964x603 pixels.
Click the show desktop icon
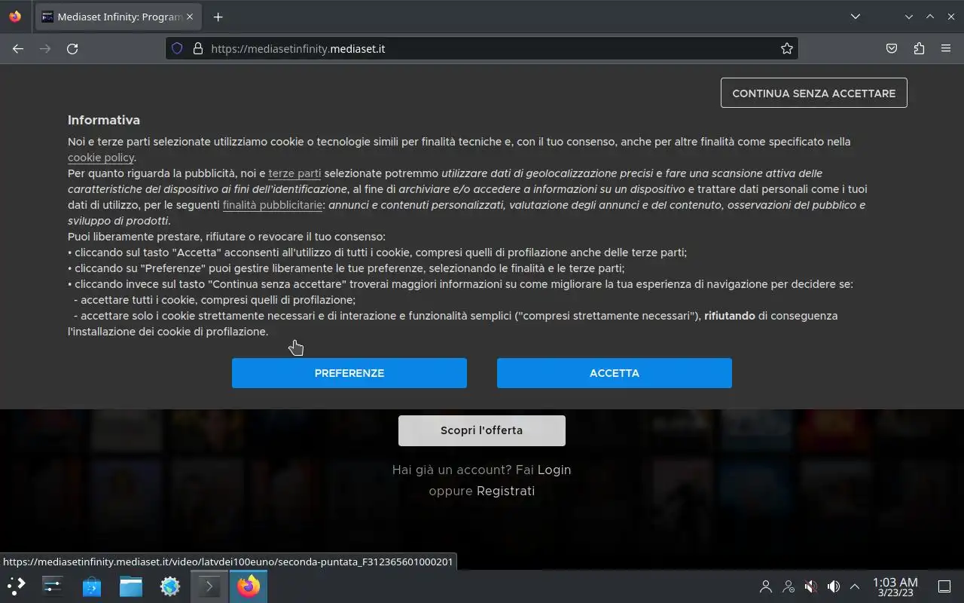(x=944, y=586)
